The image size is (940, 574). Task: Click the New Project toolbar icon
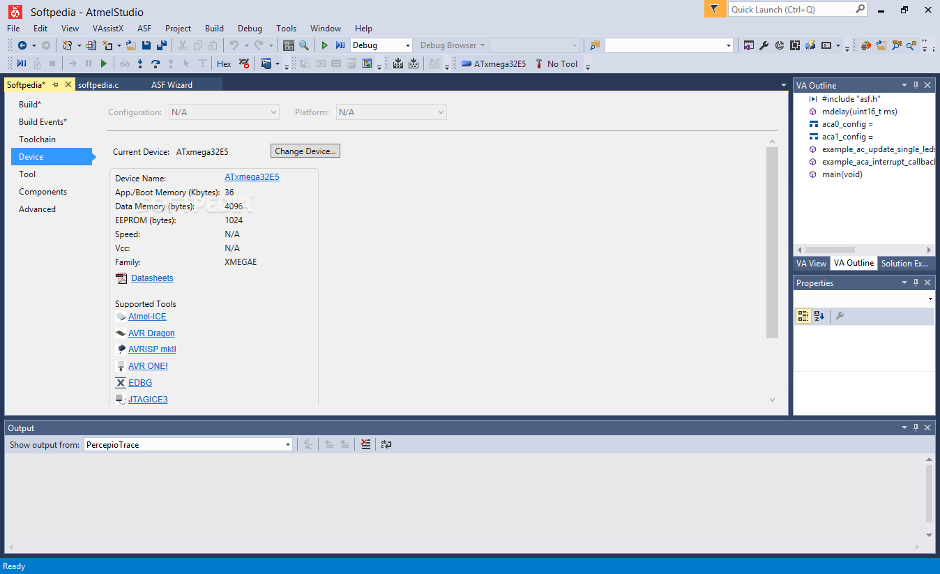click(x=67, y=45)
